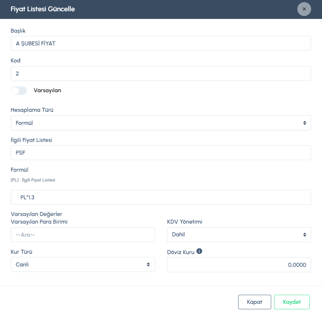
Task: Click the [PL] : İlgili Fiyat Listesi hint text
Action: [x=33, y=180]
